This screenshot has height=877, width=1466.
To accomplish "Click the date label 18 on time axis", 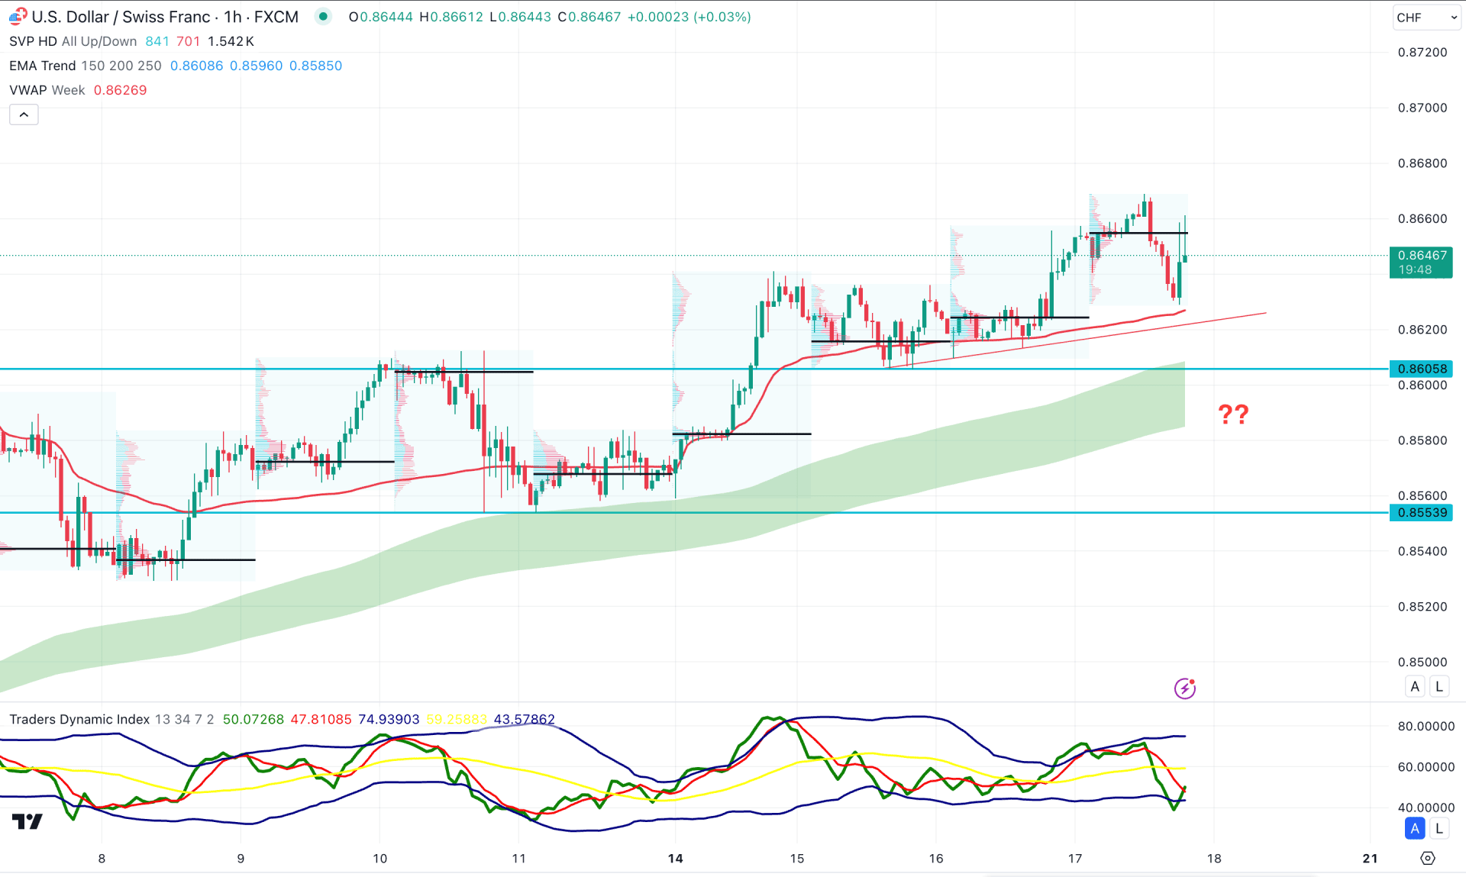I will coord(1214,859).
